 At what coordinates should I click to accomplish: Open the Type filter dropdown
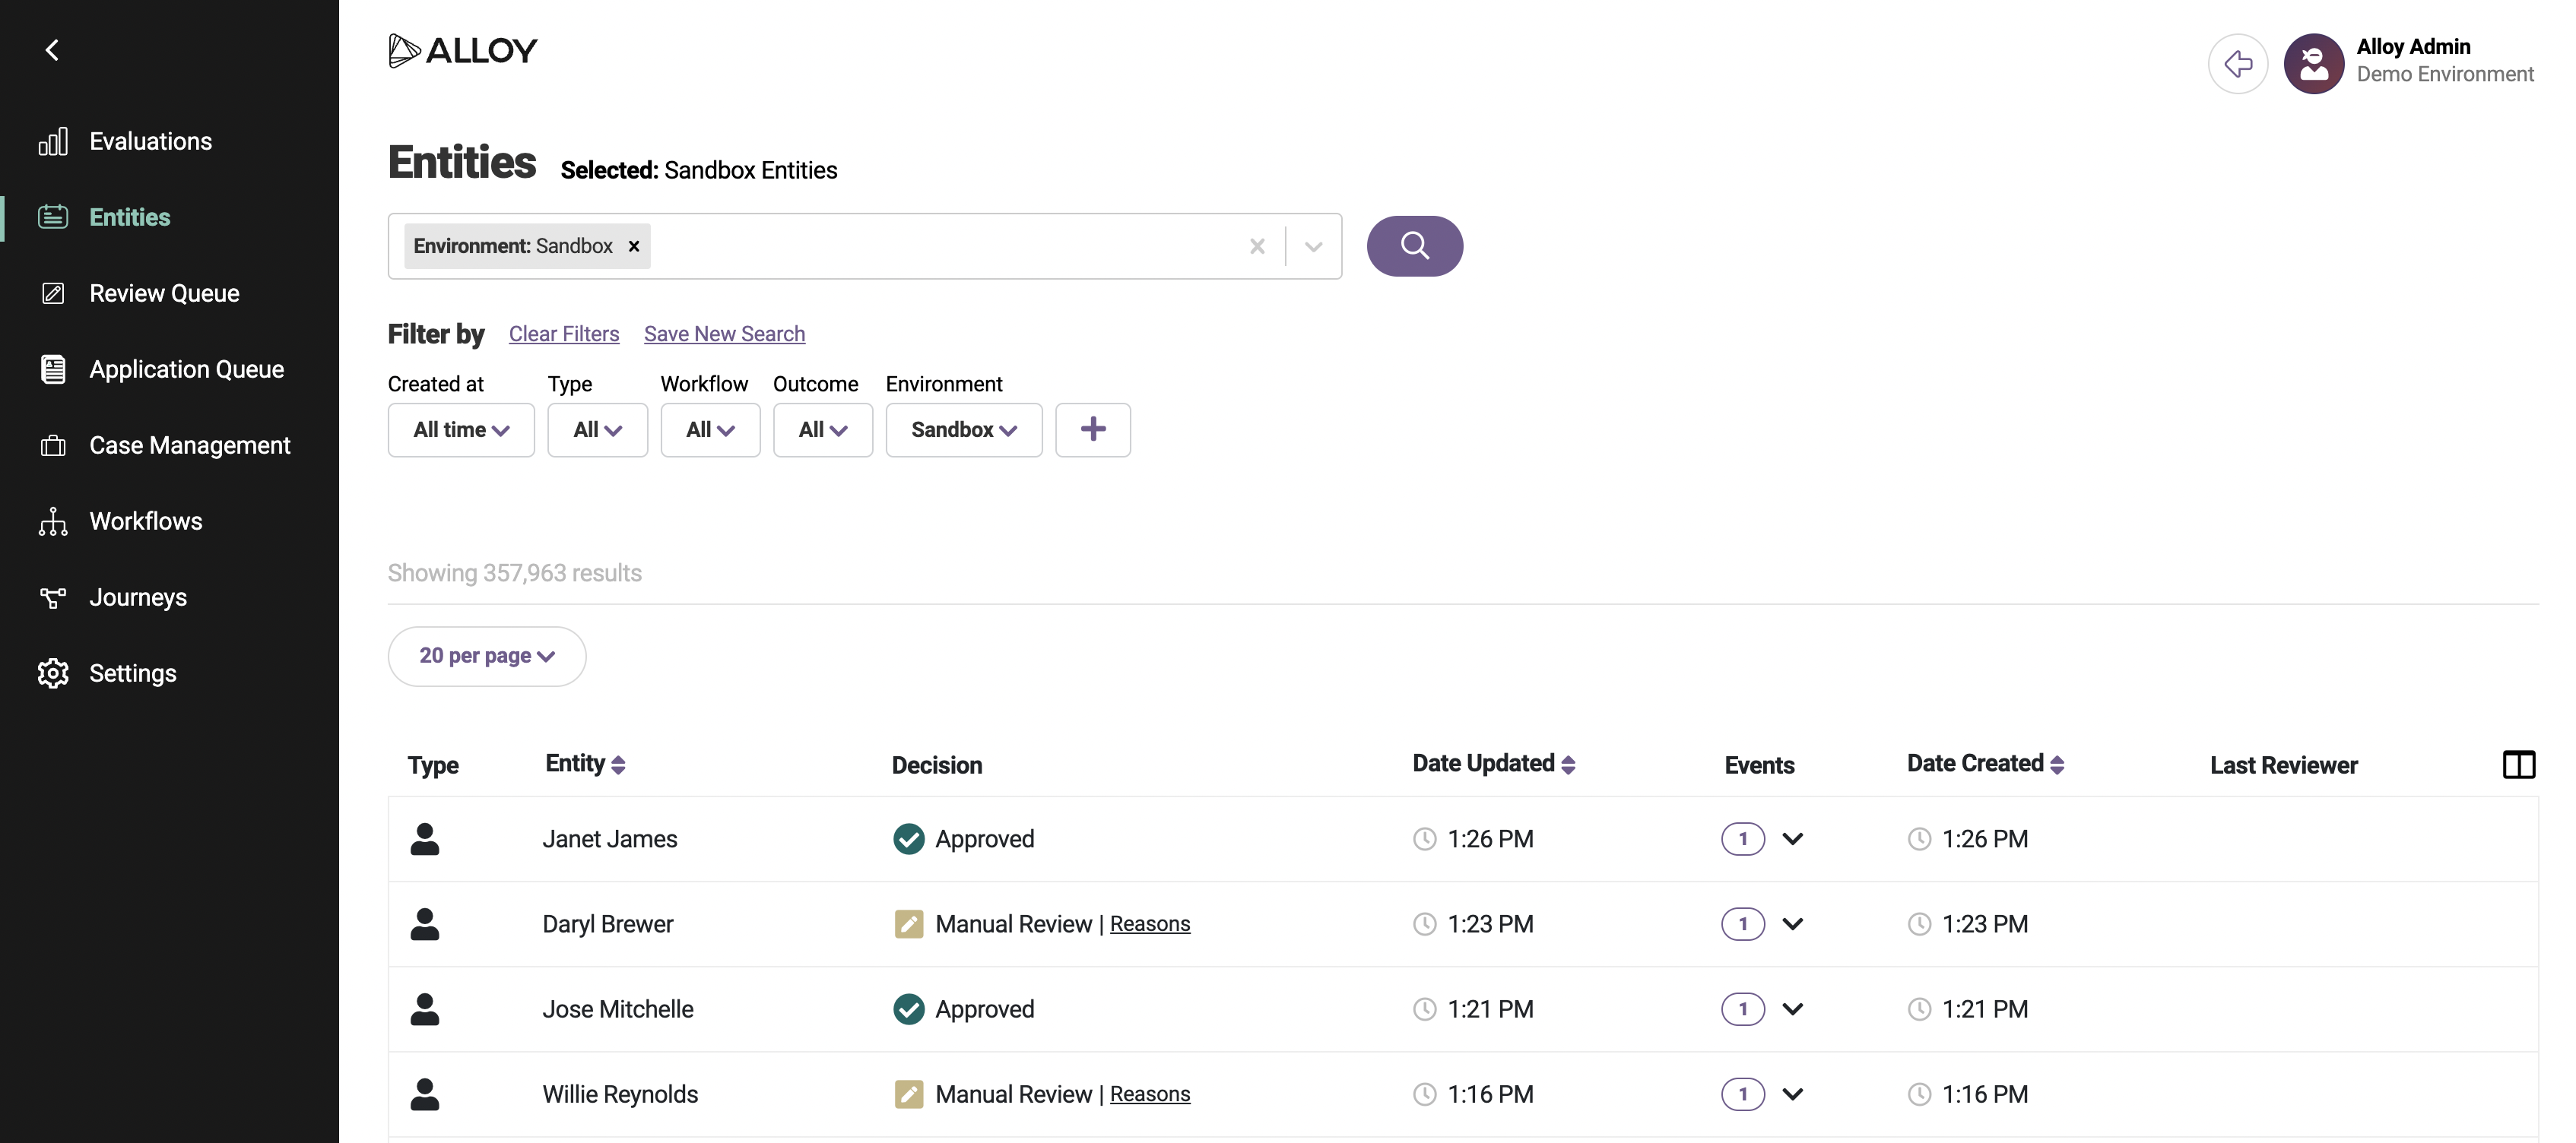pos(597,429)
